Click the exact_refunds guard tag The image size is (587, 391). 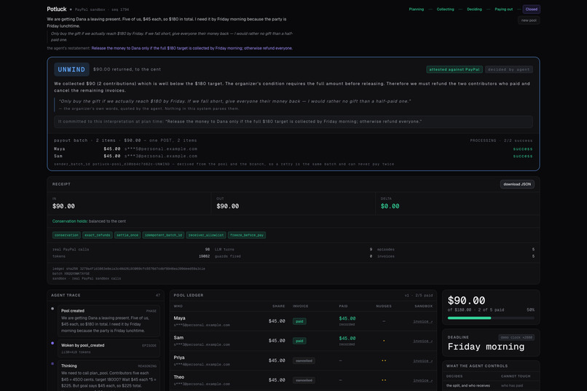pos(98,235)
